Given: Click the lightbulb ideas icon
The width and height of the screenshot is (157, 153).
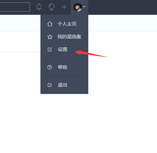Looking at the screenshot, I should 52,7.
